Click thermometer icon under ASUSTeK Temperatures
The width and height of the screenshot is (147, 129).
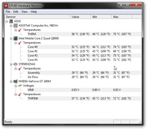click(x=20, y=30)
